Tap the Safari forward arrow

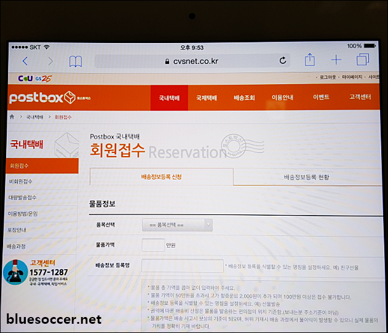coord(50,61)
